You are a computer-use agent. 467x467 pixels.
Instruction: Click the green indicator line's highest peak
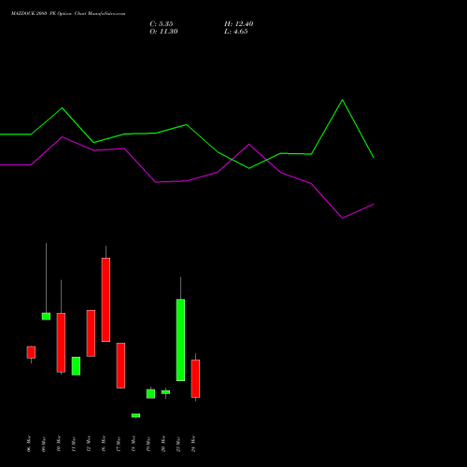coord(343,100)
